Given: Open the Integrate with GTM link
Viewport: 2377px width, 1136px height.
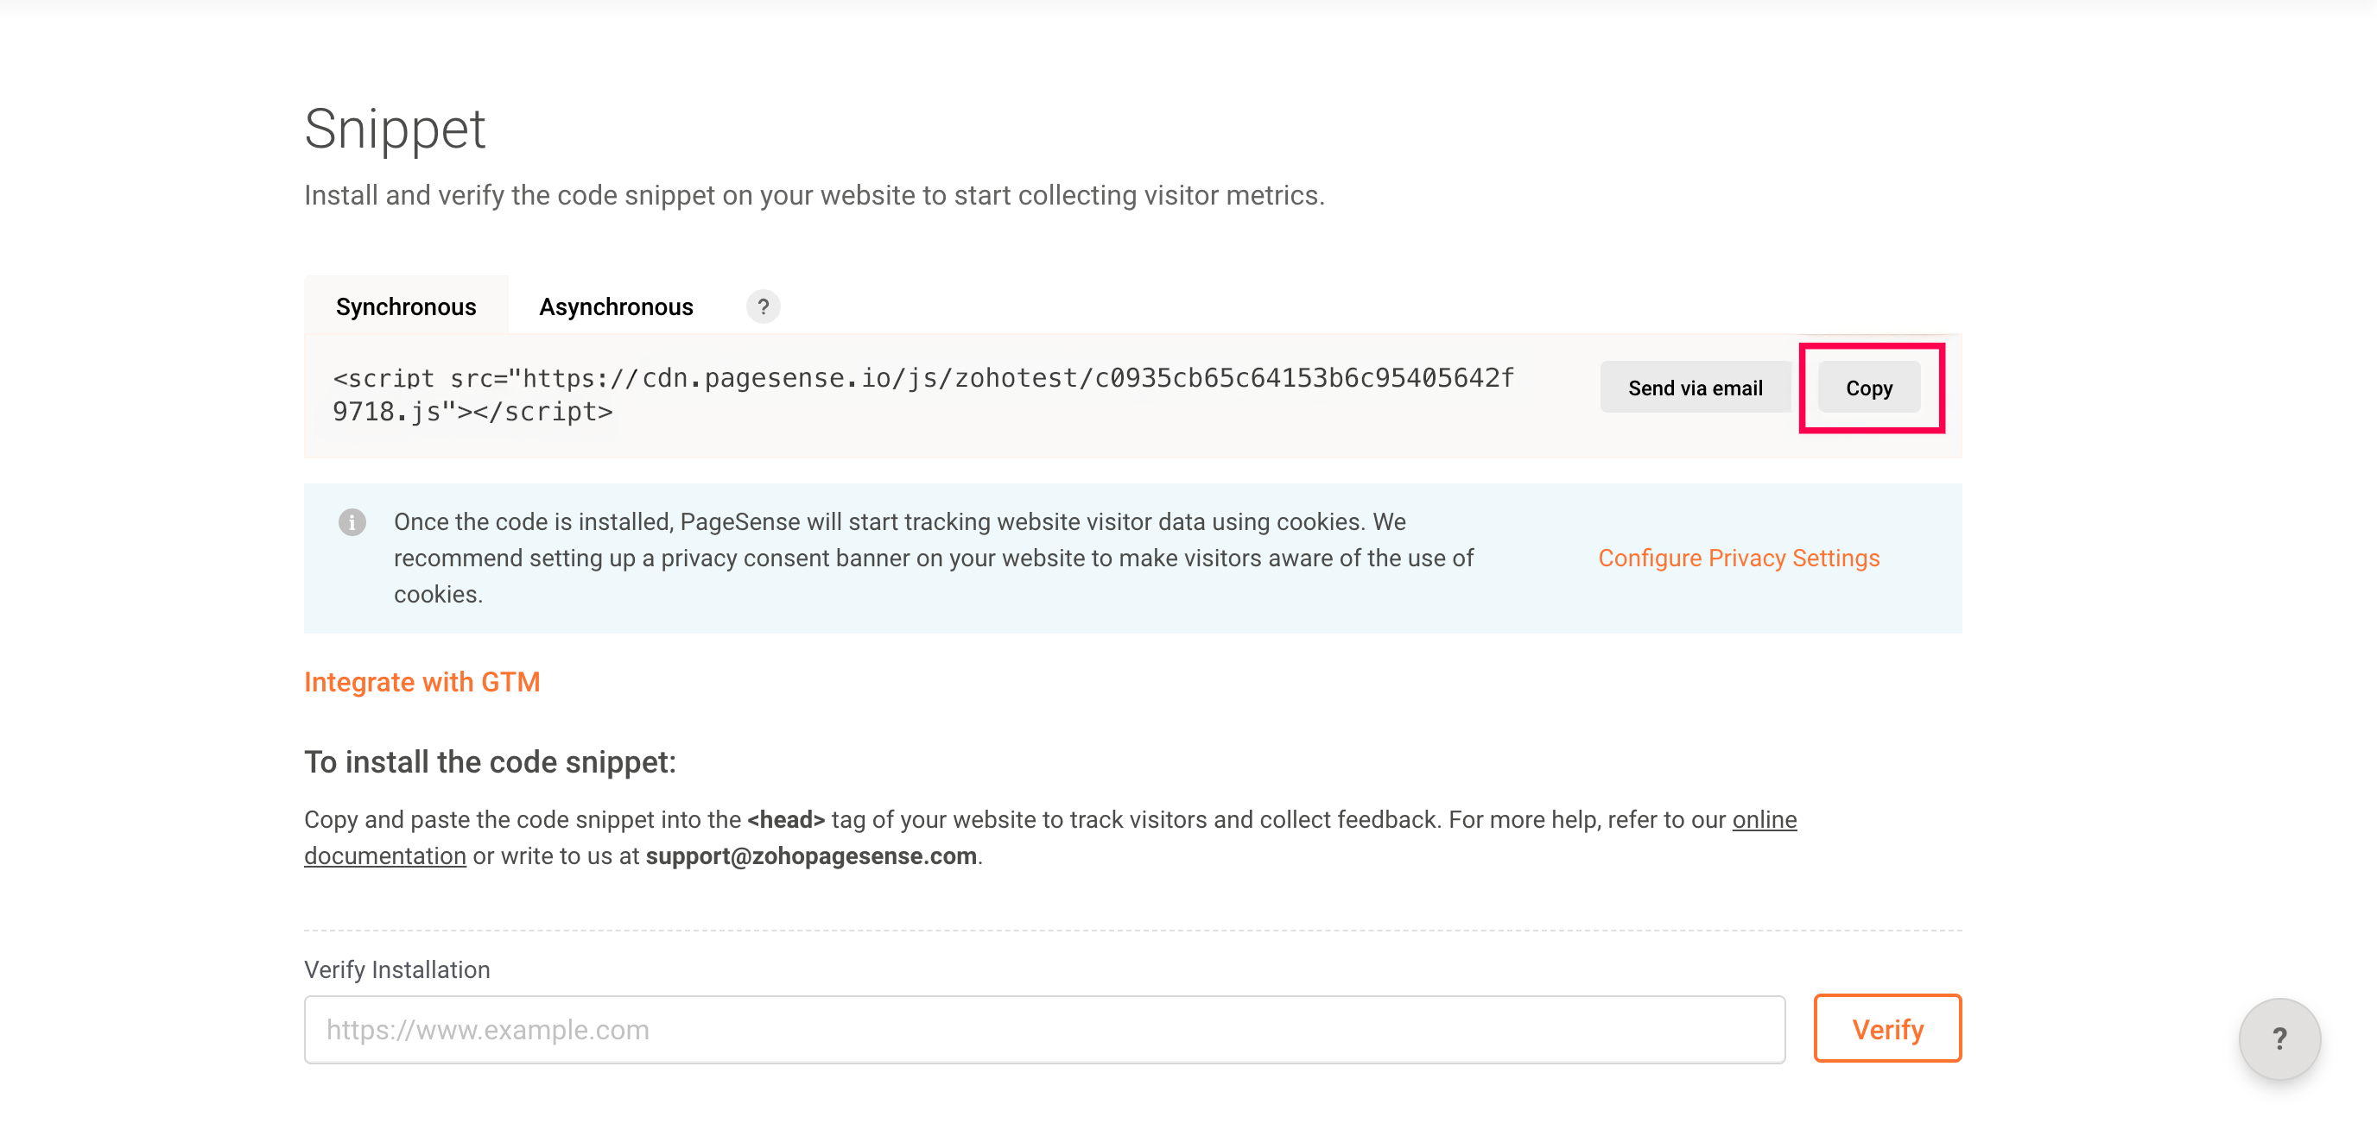Looking at the screenshot, I should [422, 682].
